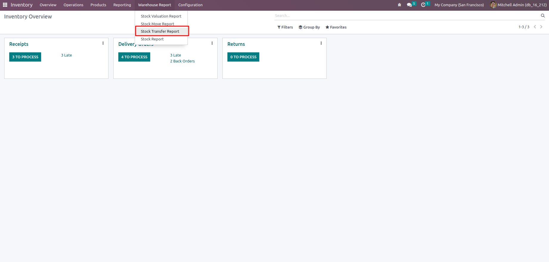
Task: Open the 2 Back Orders link
Action: [182, 61]
